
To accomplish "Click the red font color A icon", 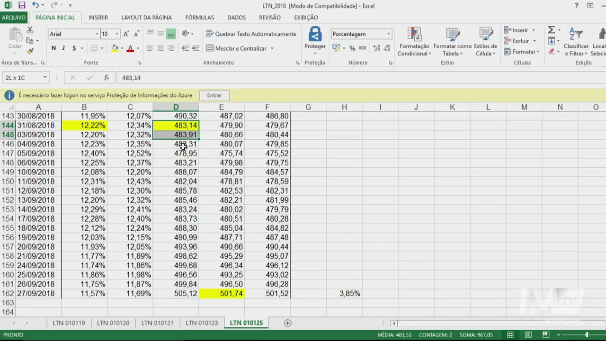I will click(130, 48).
